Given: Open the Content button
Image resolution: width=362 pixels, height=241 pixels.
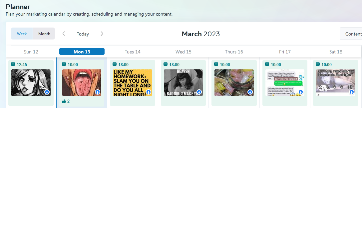Looking at the screenshot, I should 351,34.
